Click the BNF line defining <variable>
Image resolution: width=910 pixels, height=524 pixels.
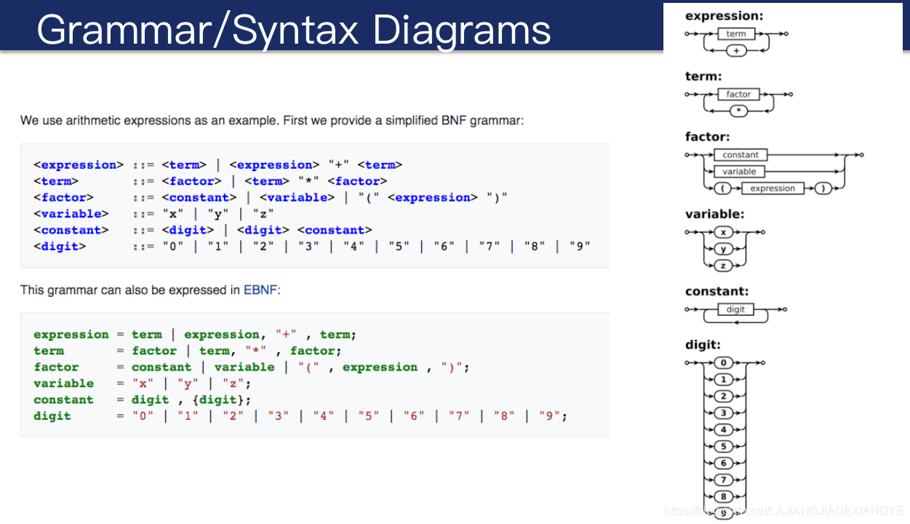[x=153, y=213]
